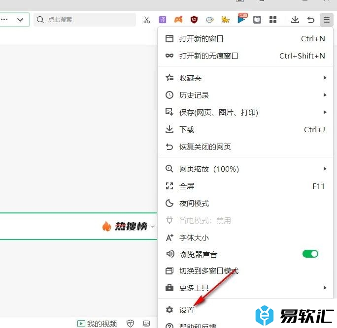
Task: Close the hamburger main menu button
Action: (326, 20)
